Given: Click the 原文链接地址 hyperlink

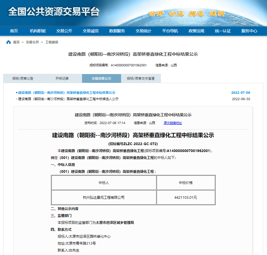Looking at the screenshot, I should [x=173, y=123].
